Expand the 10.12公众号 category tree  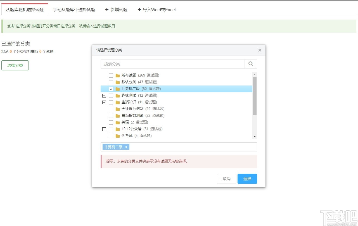[x=104, y=129]
